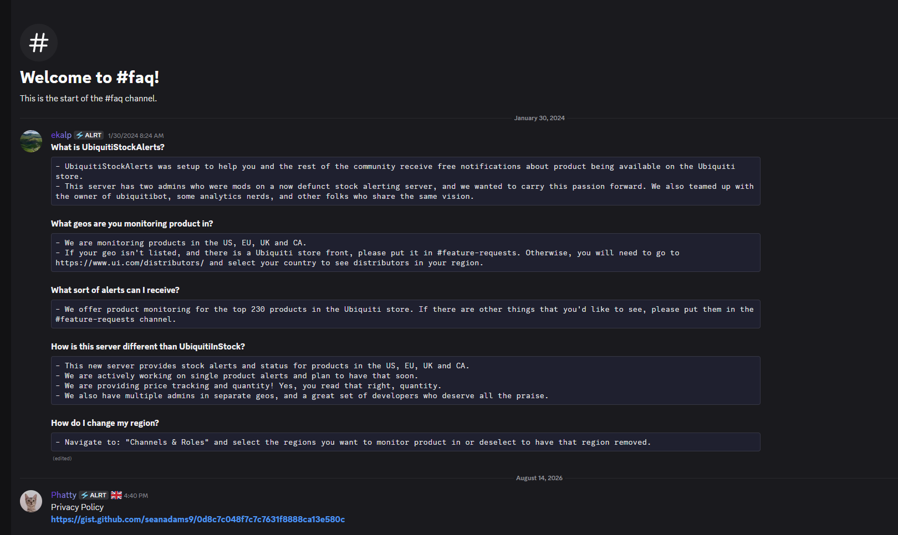Click 'How do I change my region?' heading
The height and width of the screenshot is (535, 898).
coord(105,423)
